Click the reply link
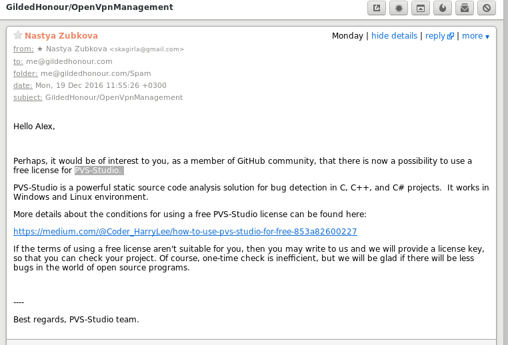 point(435,36)
